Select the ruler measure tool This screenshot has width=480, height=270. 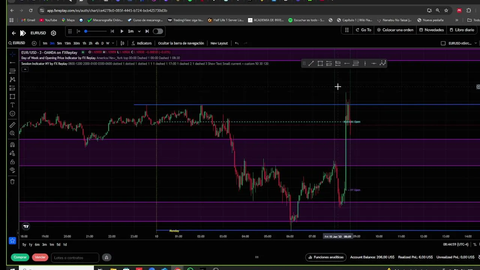click(12, 125)
